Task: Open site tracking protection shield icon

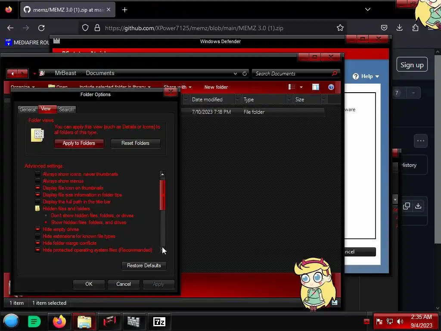Action: coord(85,28)
